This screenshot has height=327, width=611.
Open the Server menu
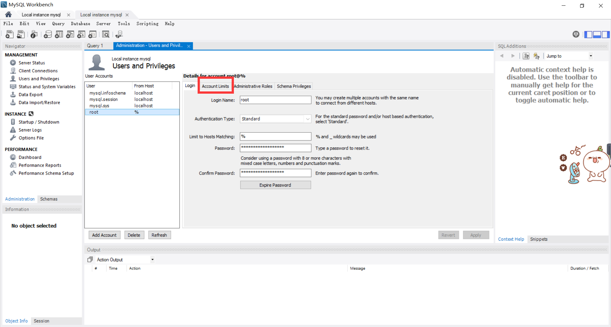click(103, 23)
